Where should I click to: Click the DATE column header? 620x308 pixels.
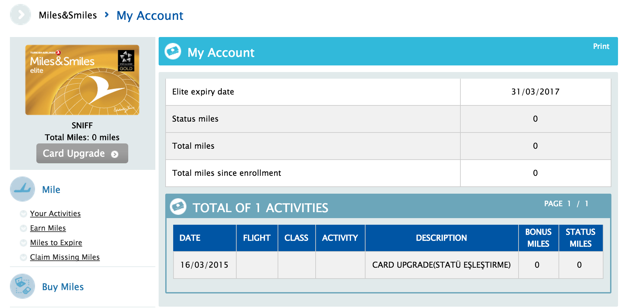point(190,238)
